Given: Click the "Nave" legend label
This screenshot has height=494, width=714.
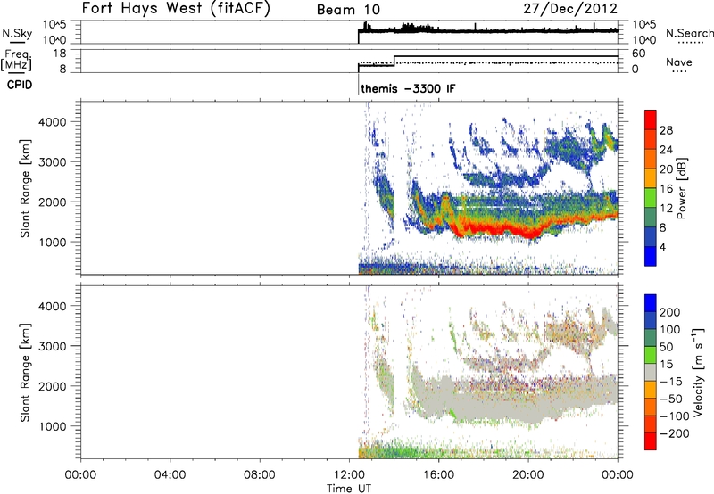Looking at the screenshot, I should click(x=678, y=62).
